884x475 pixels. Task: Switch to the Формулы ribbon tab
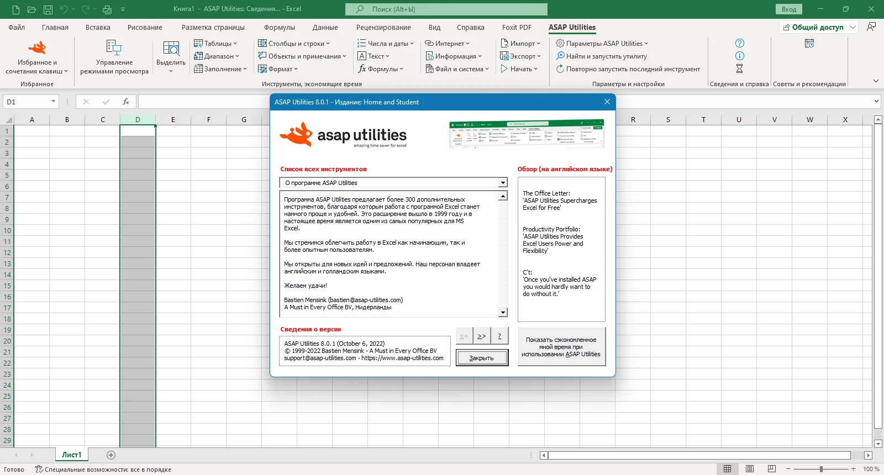pyautogui.click(x=280, y=27)
